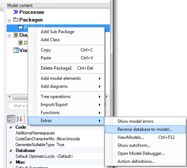Click the Diagrams node icon
This screenshot has width=187, height=168.
(16, 35)
